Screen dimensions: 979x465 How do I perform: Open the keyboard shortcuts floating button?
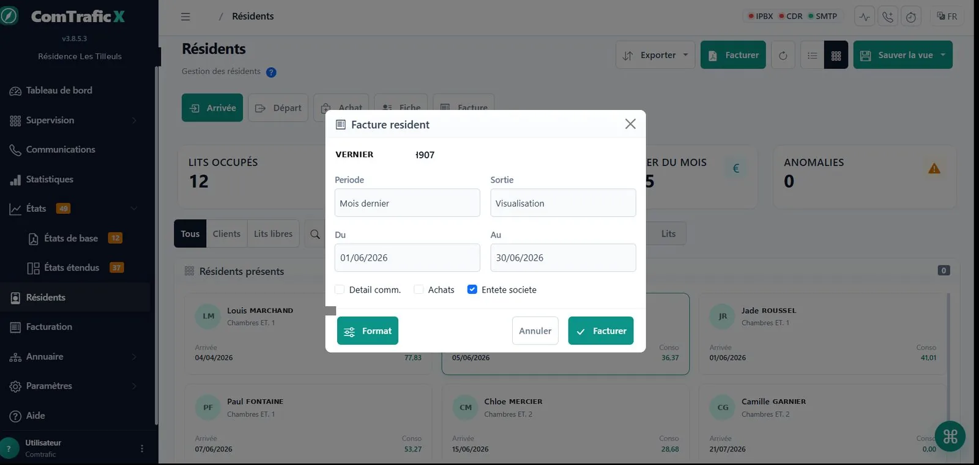[x=950, y=436]
